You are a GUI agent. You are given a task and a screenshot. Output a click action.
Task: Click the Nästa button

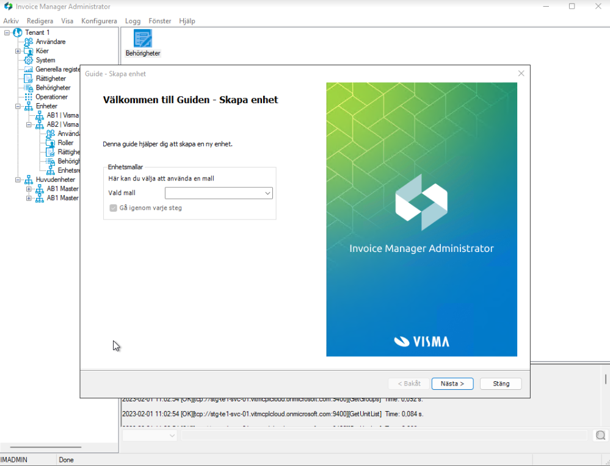[452, 384]
